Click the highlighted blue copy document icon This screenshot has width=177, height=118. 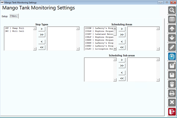tap(172, 56)
